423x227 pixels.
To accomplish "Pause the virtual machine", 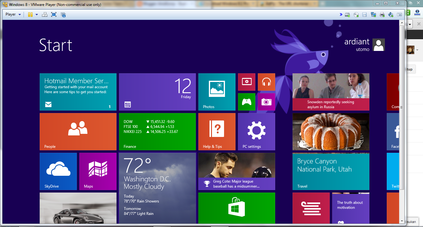I will [30, 15].
